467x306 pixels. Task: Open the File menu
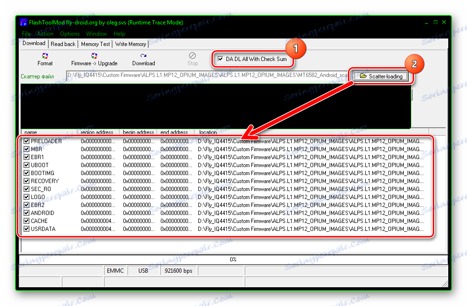pos(26,34)
